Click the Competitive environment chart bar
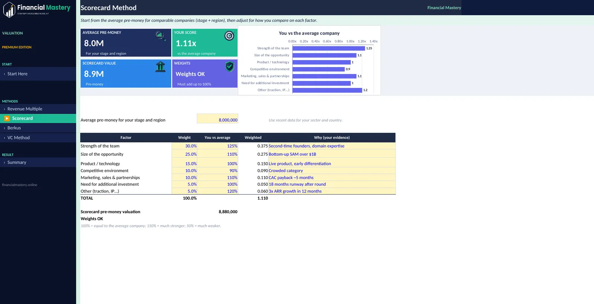Screen dimensions: 594x304 [319, 69]
